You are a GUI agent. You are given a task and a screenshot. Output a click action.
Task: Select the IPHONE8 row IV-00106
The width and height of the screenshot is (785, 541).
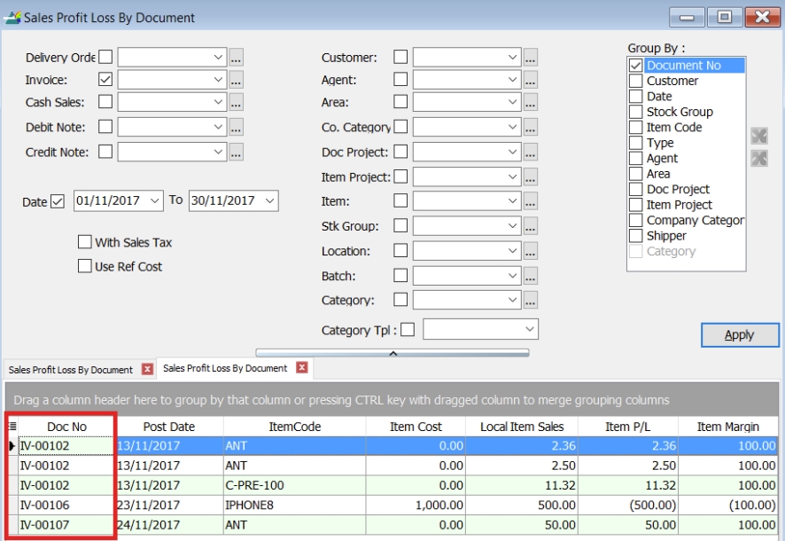click(x=266, y=505)
